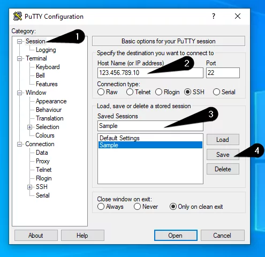Select the SSH connection type
Viewport: 265px width, 257px height.
click(187, 92)
